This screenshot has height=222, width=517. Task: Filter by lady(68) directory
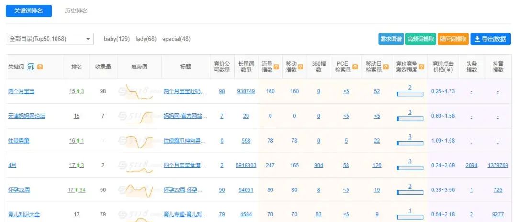click(146, 39)
